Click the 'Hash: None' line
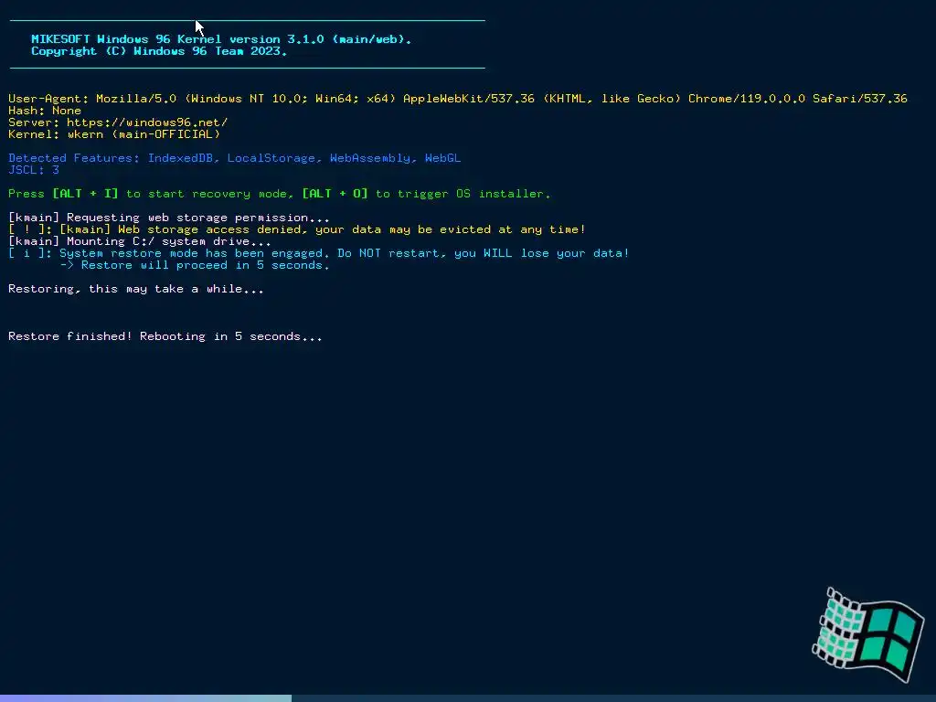Image resolution: width=936 pixels, height=702 pixels. tap(45, 111)
